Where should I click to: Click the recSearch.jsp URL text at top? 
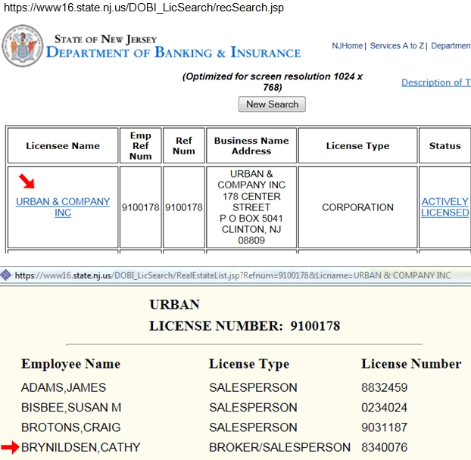pos(144,8)
